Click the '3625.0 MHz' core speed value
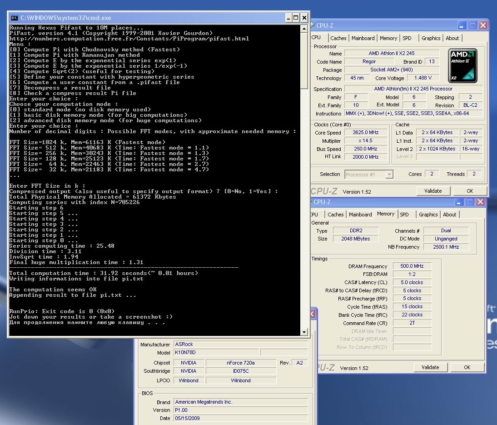Viewport: 497px width, 425px height. [366, 133]
